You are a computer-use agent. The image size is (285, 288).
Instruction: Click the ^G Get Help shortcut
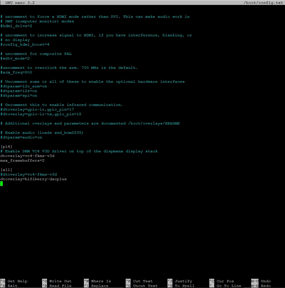pos(14,281)
